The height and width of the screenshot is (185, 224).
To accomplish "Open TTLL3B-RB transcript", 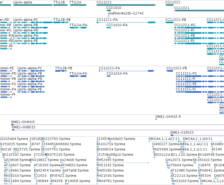I will tap(62, 20).
